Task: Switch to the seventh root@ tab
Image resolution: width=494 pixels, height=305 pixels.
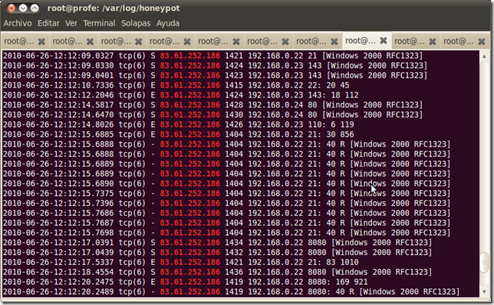Action: (x=311, y=41)
